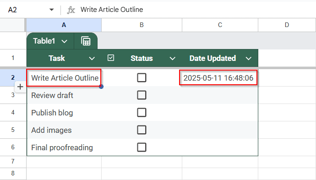Select the Review draft cell
Image resolution: width=316 pixels, height=180 pixels.
click(x=64, y=95)
